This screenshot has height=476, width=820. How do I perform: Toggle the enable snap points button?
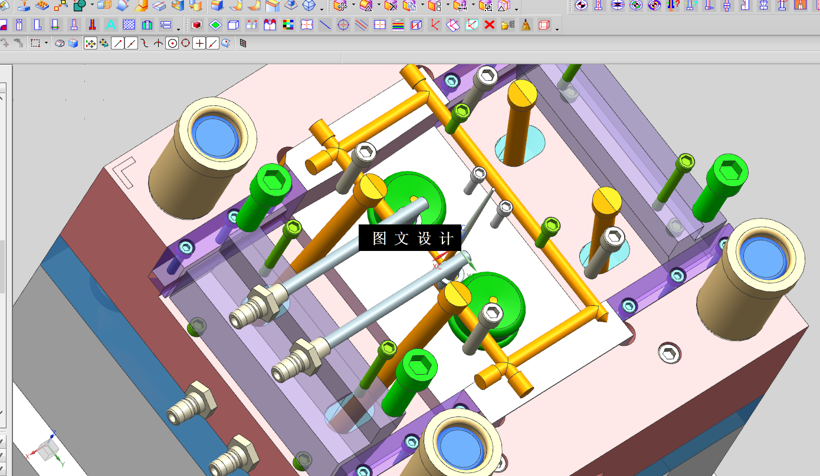pyautogui.click(x=90, y=43)
